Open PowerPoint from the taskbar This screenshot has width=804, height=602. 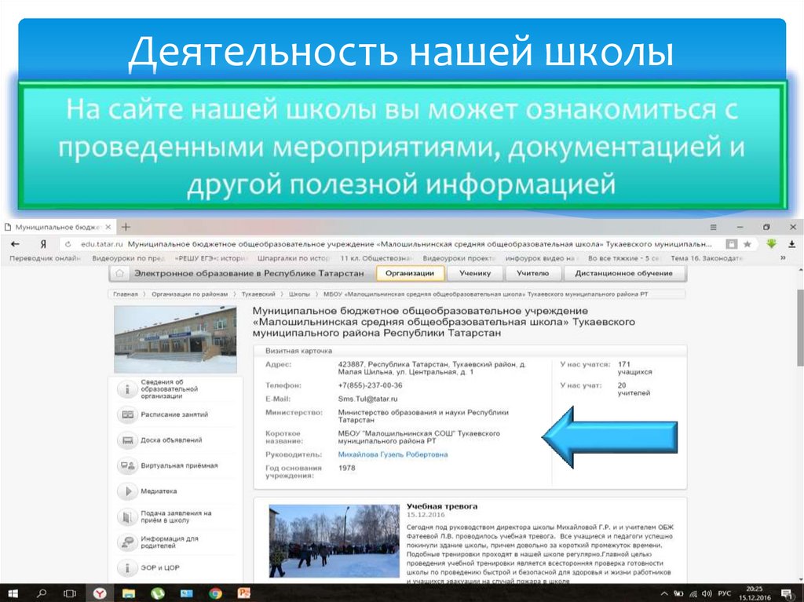[243, 593]
